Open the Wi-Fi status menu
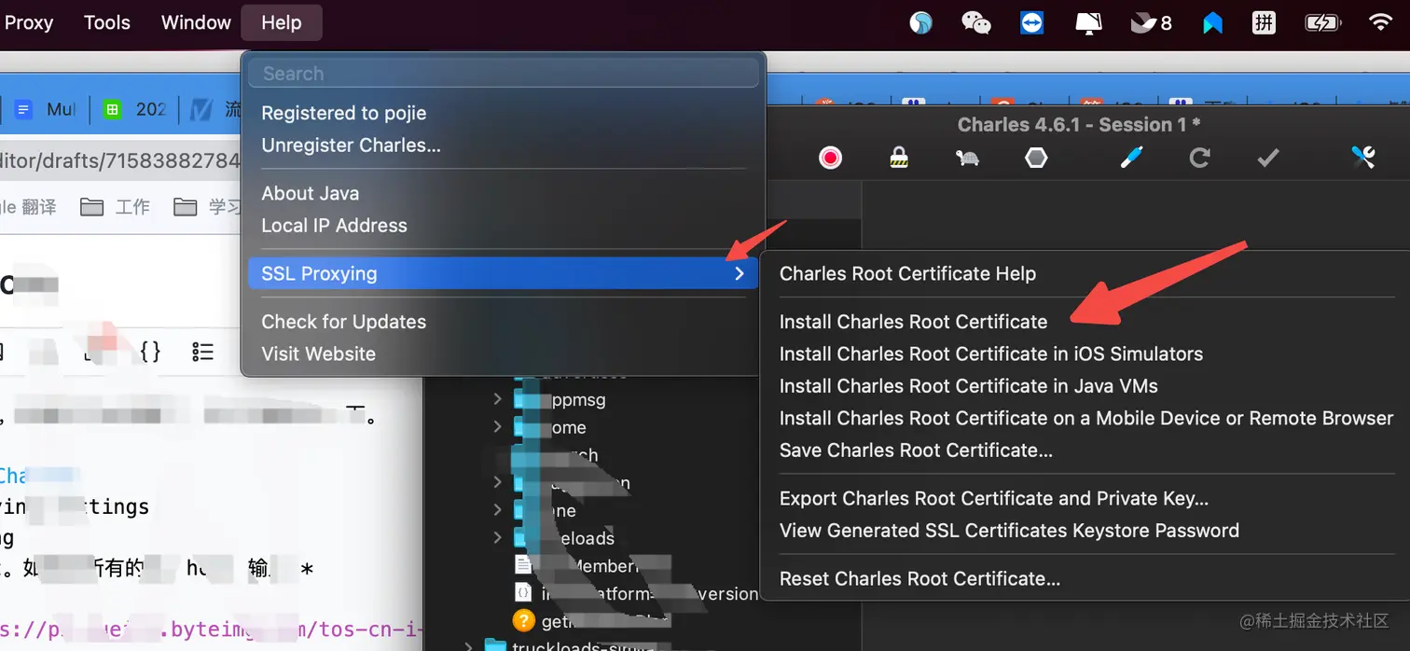The width and height of the screenshot is (1410, 651). coord(1380,22)
